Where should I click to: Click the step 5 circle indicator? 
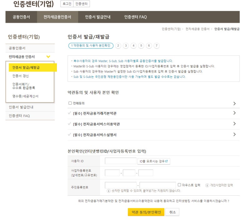pyautogui.click(x=141, y=46)
